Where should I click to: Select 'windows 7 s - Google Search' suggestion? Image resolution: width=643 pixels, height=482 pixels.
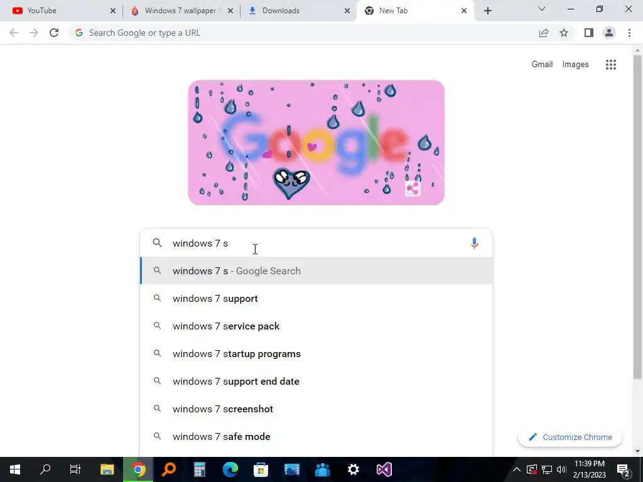click(x=316, y=271)
